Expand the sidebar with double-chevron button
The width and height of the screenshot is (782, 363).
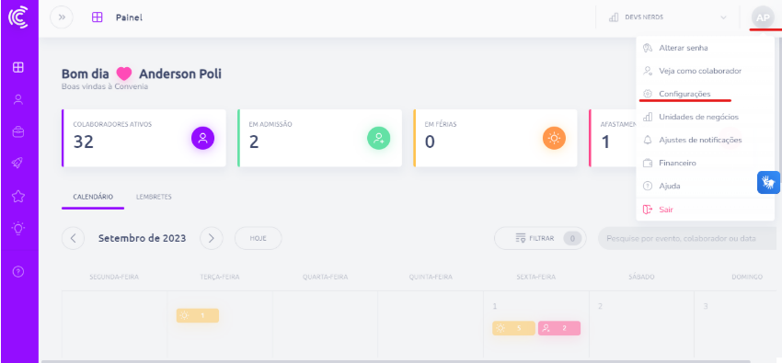pyautogui.click(x=62, y=17)
